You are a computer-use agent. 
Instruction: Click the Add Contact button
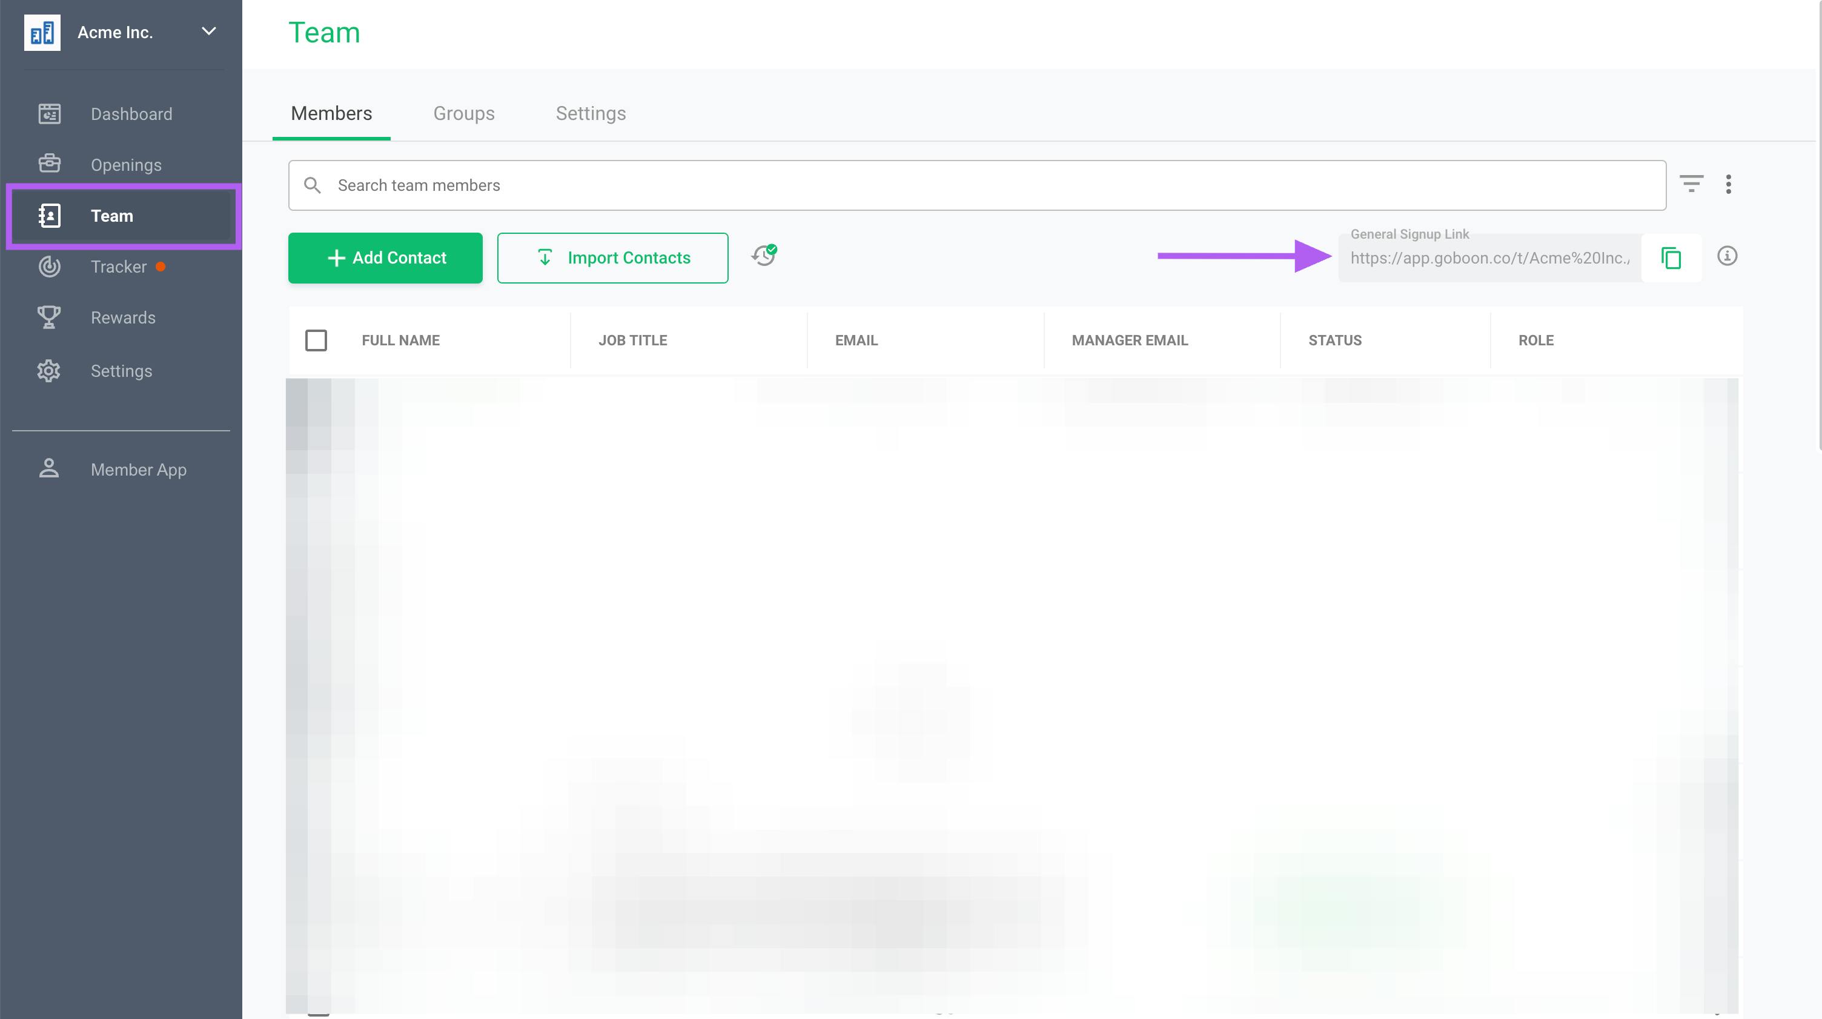click(384, 258)
